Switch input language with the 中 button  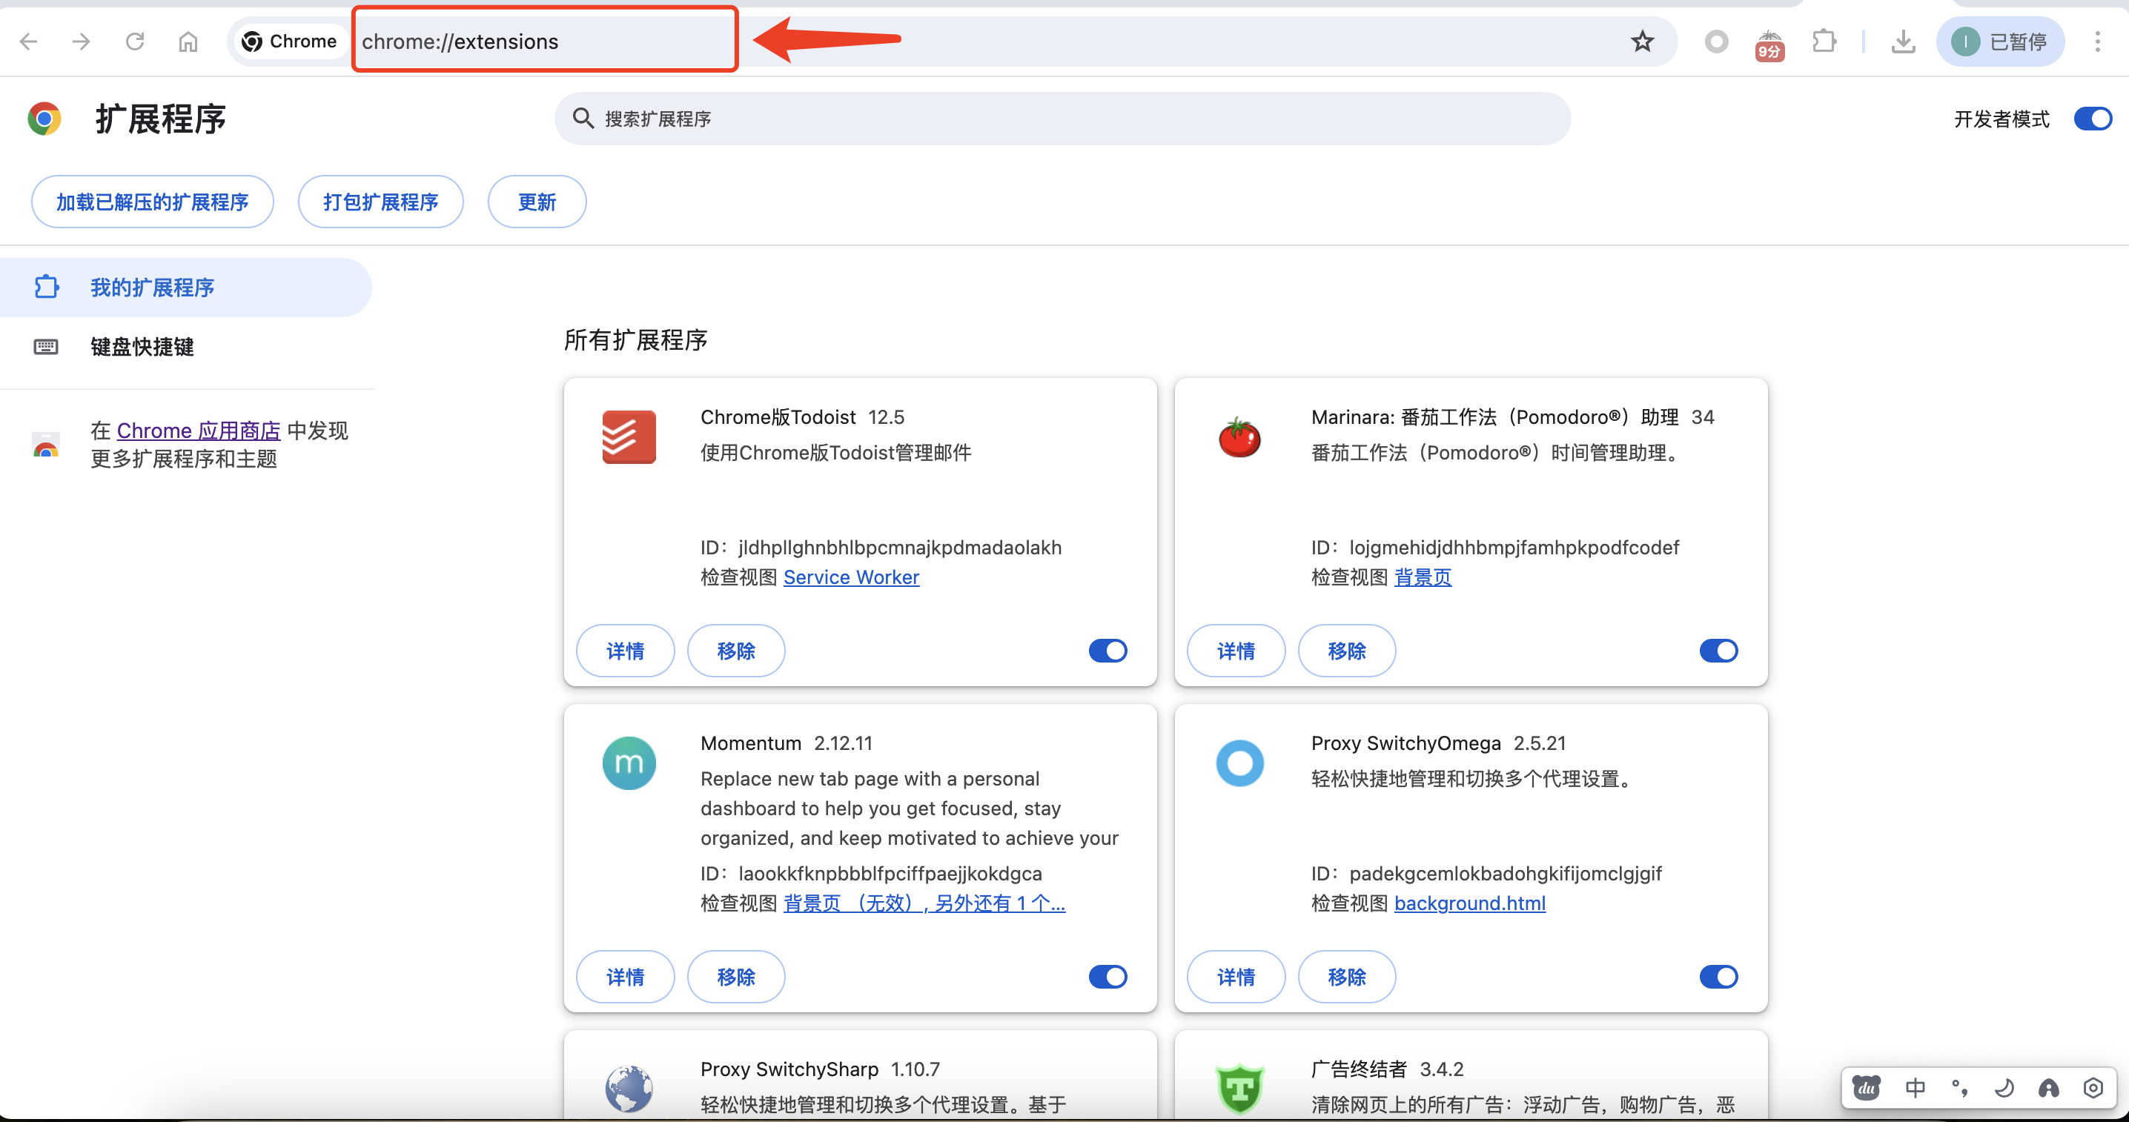pyautogui.click(x=1914, y=1087)
